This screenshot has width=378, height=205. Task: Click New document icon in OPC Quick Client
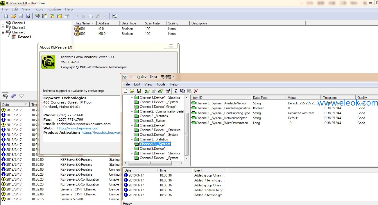(126, 91)
